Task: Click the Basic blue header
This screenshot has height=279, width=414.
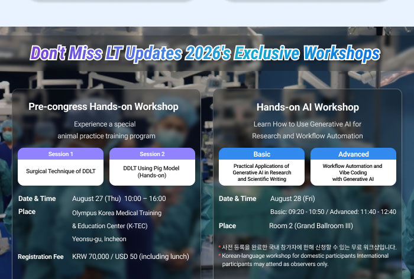Action: tap(261, 154)
